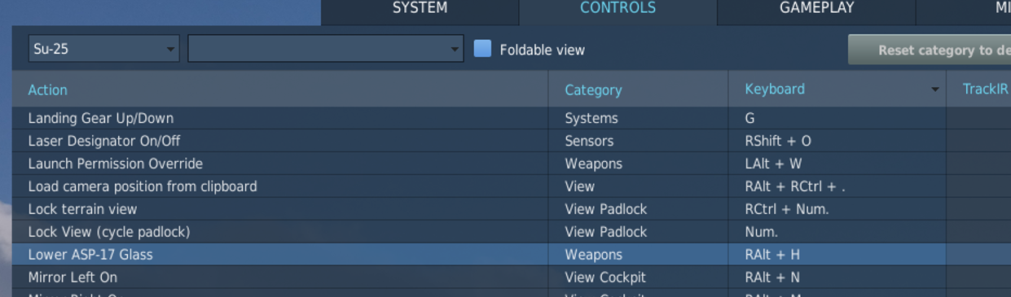Expand the empty category filter dropdown
The image size is (1011, 297).
[x=326, y=49]
